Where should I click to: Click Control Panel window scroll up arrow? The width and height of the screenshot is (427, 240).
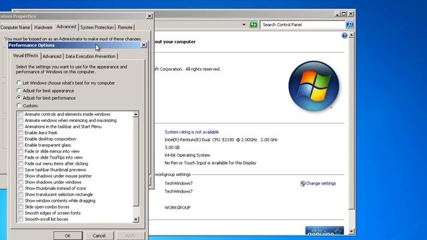coord(352,35)
